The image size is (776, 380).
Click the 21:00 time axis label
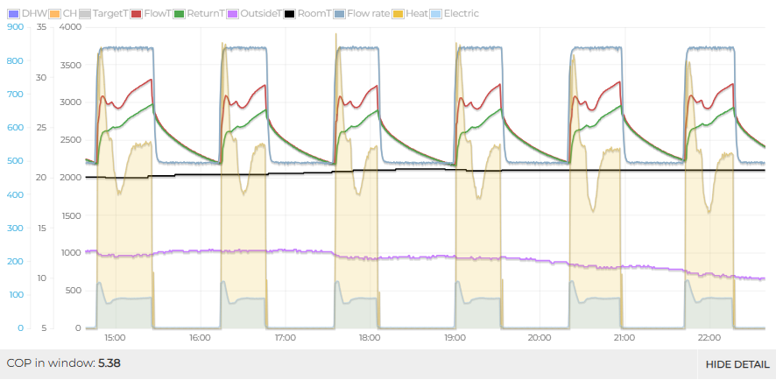[624, 338]
